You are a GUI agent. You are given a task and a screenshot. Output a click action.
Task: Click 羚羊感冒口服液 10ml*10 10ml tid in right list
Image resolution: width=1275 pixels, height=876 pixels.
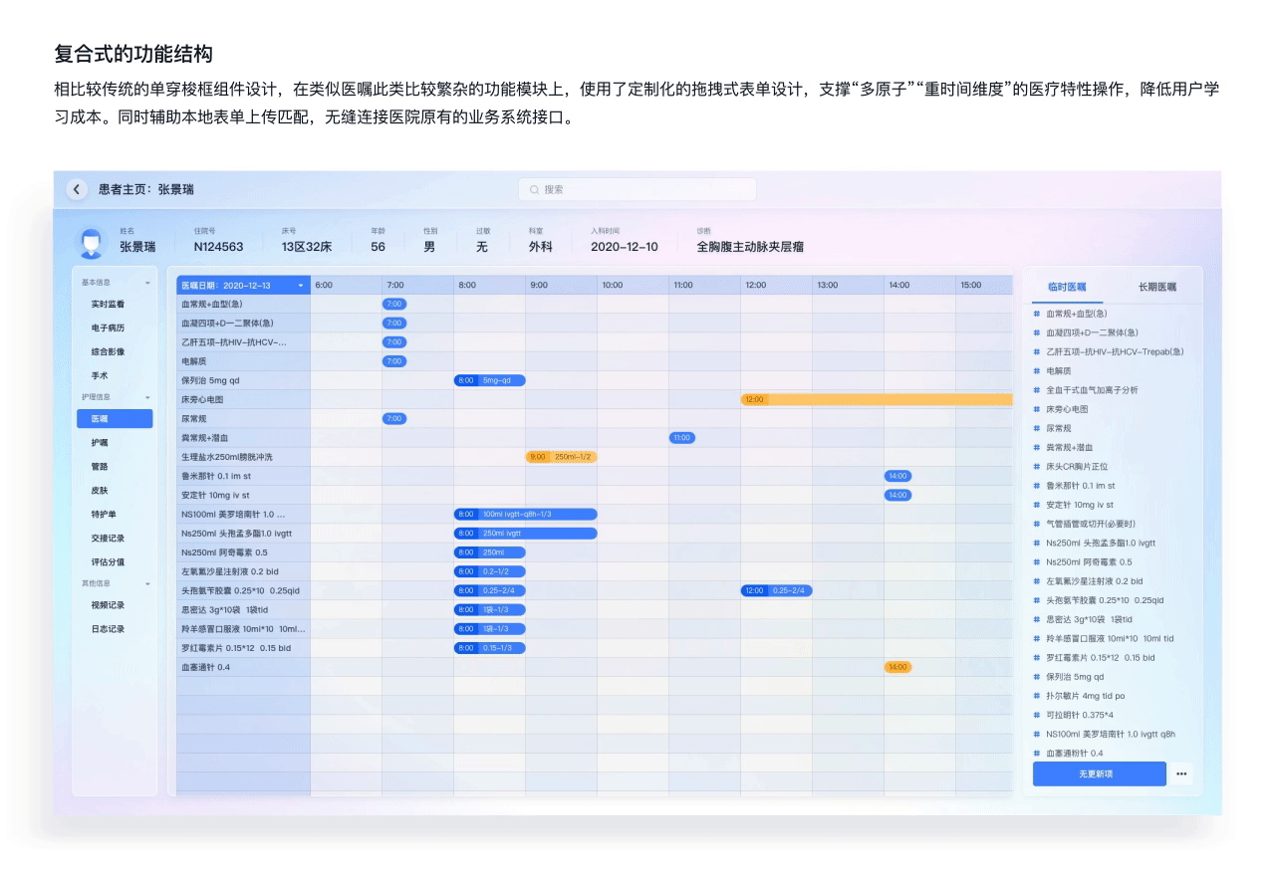coord(1110,638)
